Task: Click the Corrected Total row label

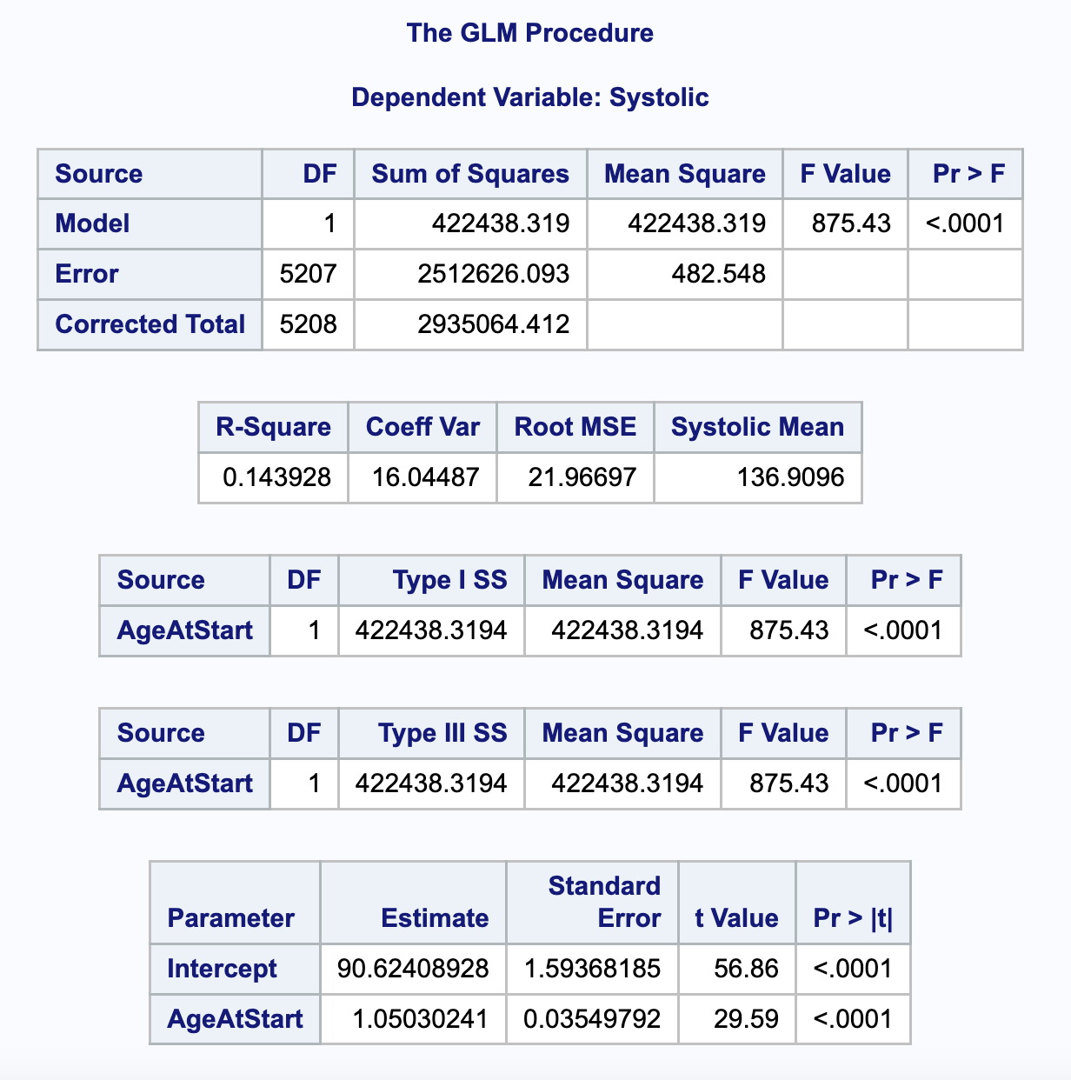Action: coord(150,324)
